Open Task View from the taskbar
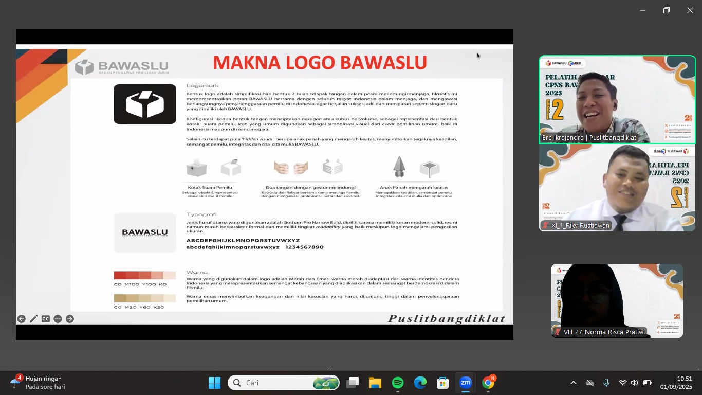Screen dimensions: 702x395 (x=352, y=383)
